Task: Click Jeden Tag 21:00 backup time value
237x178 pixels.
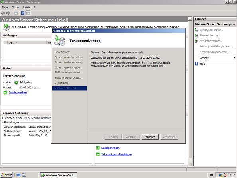Action: pyautogui.click(x=38, y=136)
